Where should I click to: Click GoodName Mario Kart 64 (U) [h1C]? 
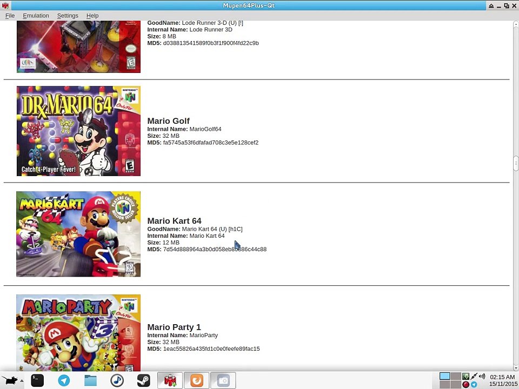point(195,229)
